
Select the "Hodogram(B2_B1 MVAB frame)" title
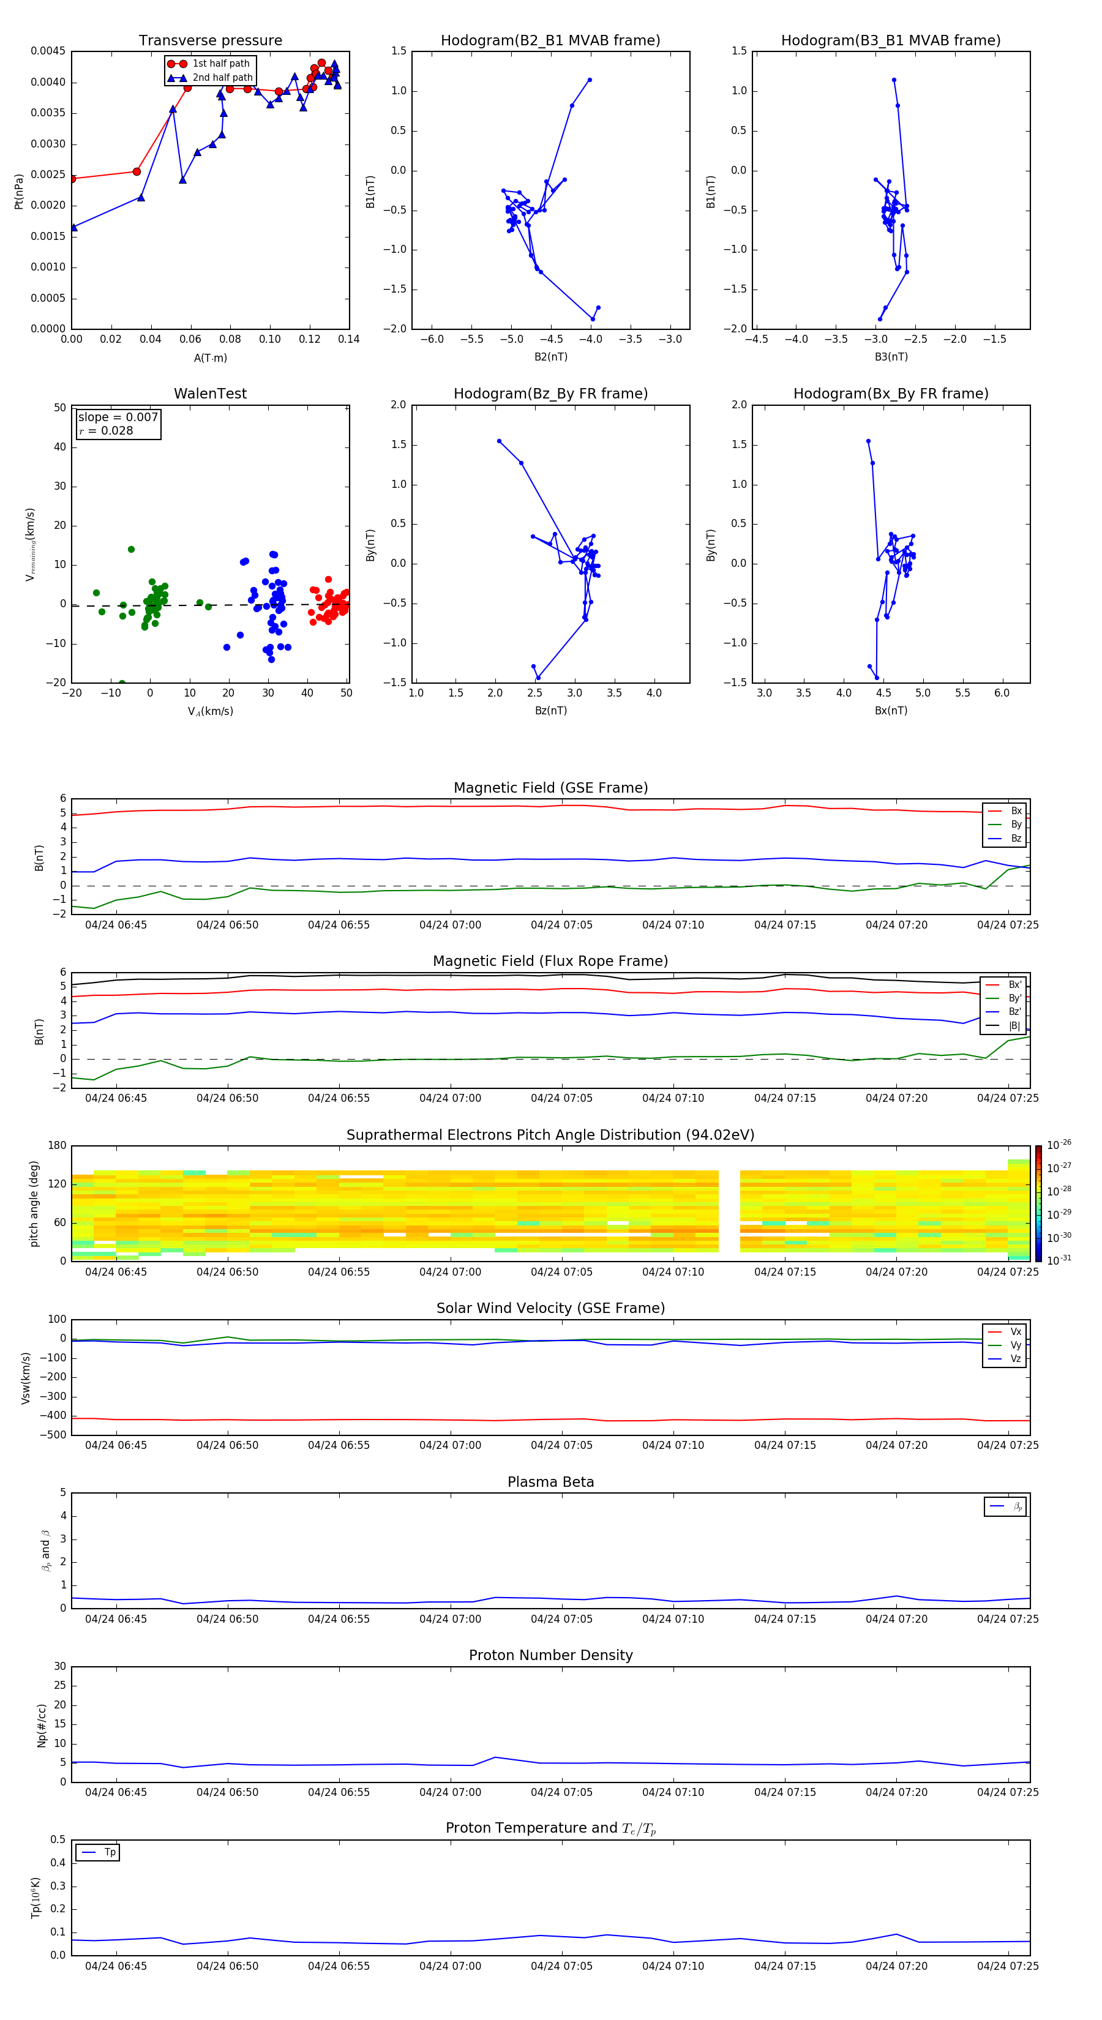pos(550,40)
